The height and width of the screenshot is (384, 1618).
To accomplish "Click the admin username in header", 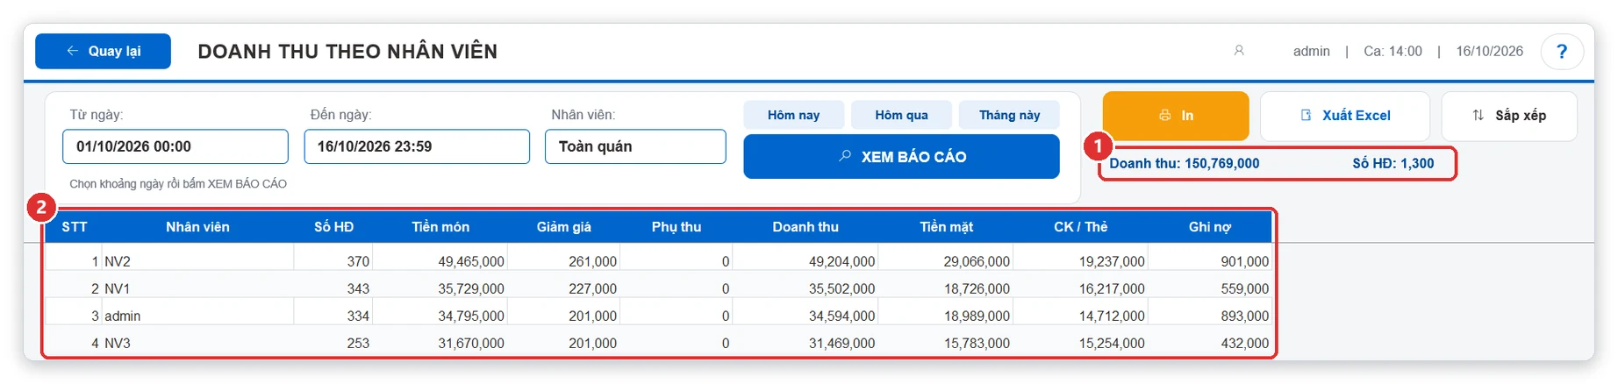I will click(x=1311, y=51).
